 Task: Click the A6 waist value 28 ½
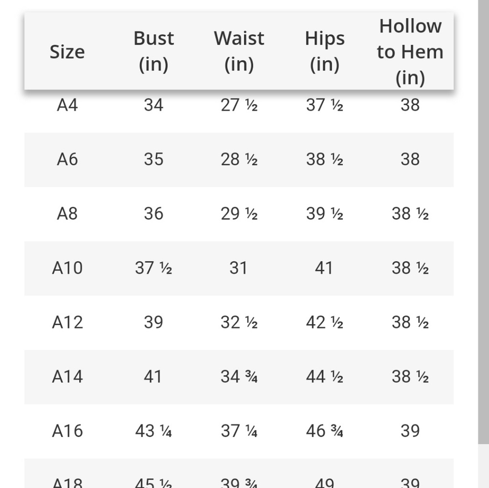pos(239,159)
